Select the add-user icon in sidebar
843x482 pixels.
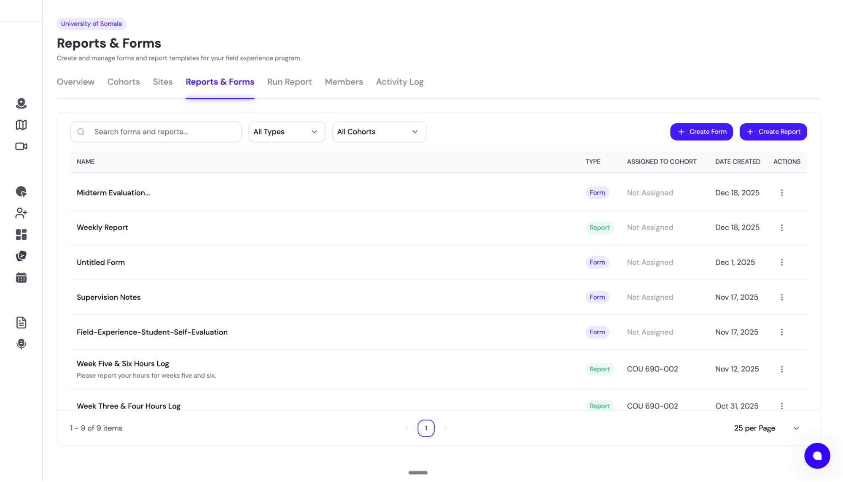(x=21, y=213)
